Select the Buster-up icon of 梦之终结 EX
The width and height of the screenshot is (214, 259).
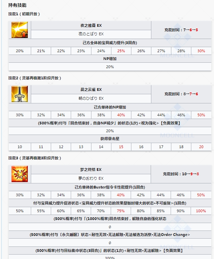tap(20, 174)
